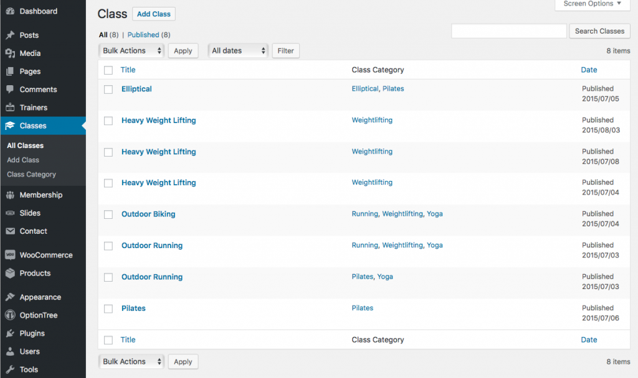Click the Appearance paintbrush icon
638x378 pixels.
tap(10, 297)
